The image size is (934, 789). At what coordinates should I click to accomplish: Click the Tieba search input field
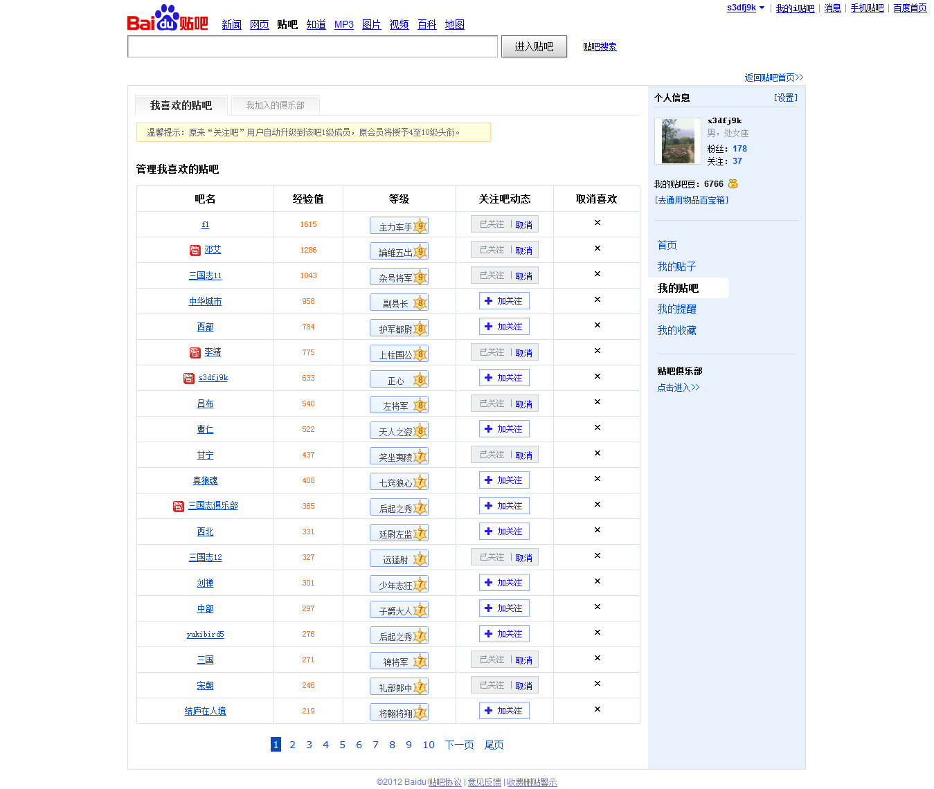tap(313, 46)
